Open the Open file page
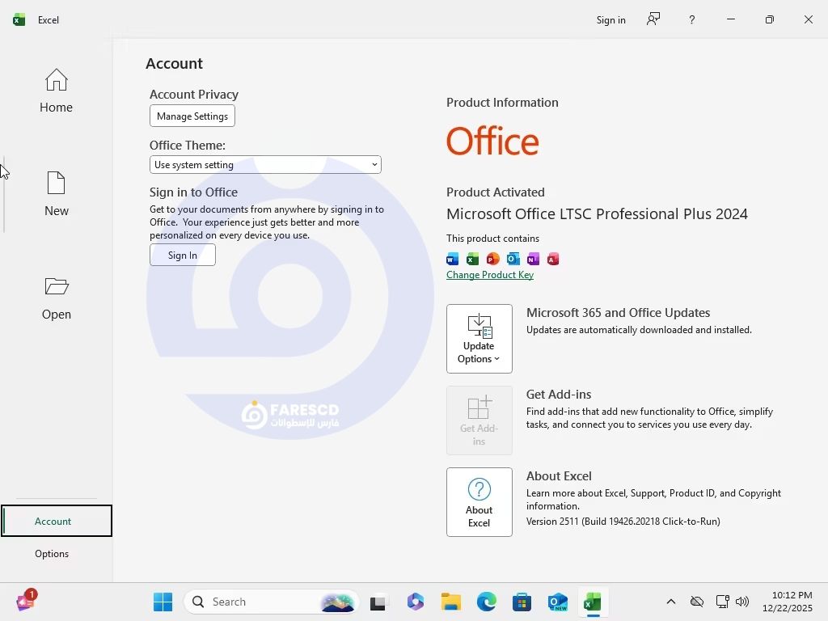828x621 pixels. tap(56, 298)
